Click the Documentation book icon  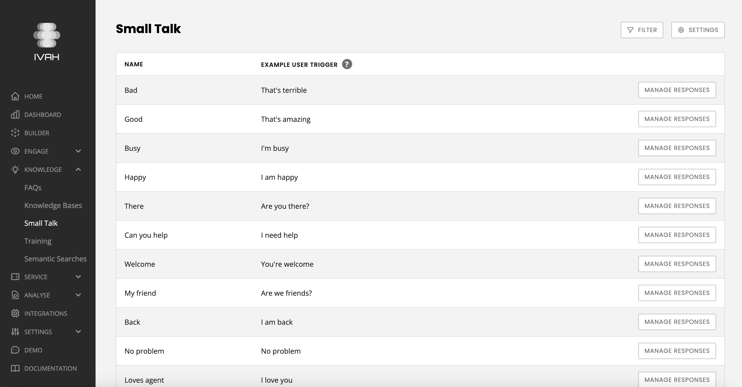pos(15,368)
